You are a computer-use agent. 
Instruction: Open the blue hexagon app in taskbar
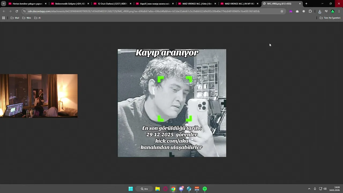pyautogui.click(x=189, y=189)
